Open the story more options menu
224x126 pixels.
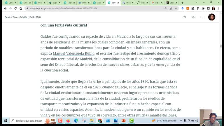click(x=202, y=17)
